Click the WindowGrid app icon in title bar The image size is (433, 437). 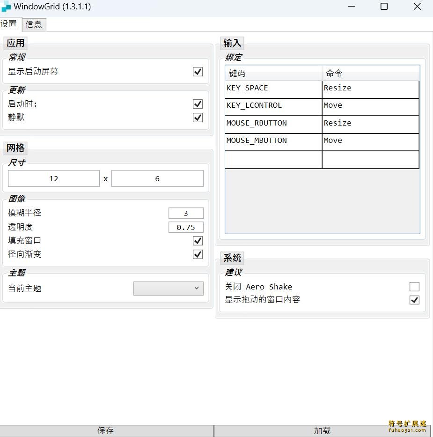(6, 7)
